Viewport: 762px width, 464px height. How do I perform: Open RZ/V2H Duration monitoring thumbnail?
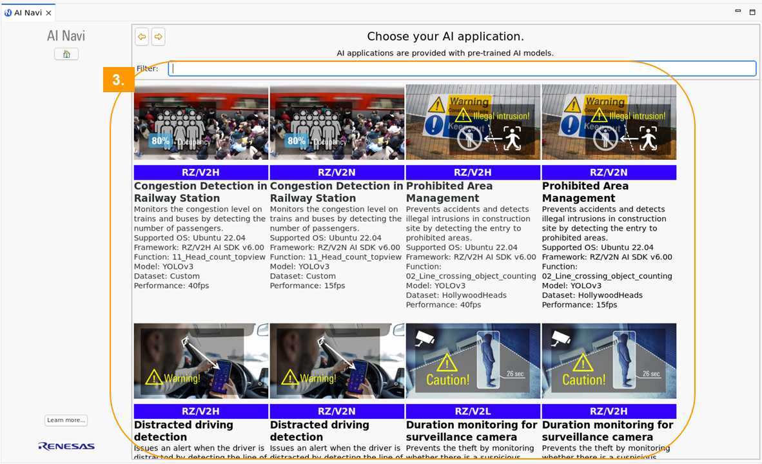coord(609,361)
